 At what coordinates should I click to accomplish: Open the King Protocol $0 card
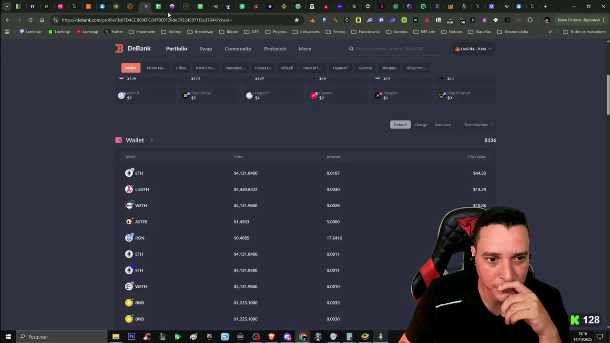pyautogui.click(x=466, y=95)
